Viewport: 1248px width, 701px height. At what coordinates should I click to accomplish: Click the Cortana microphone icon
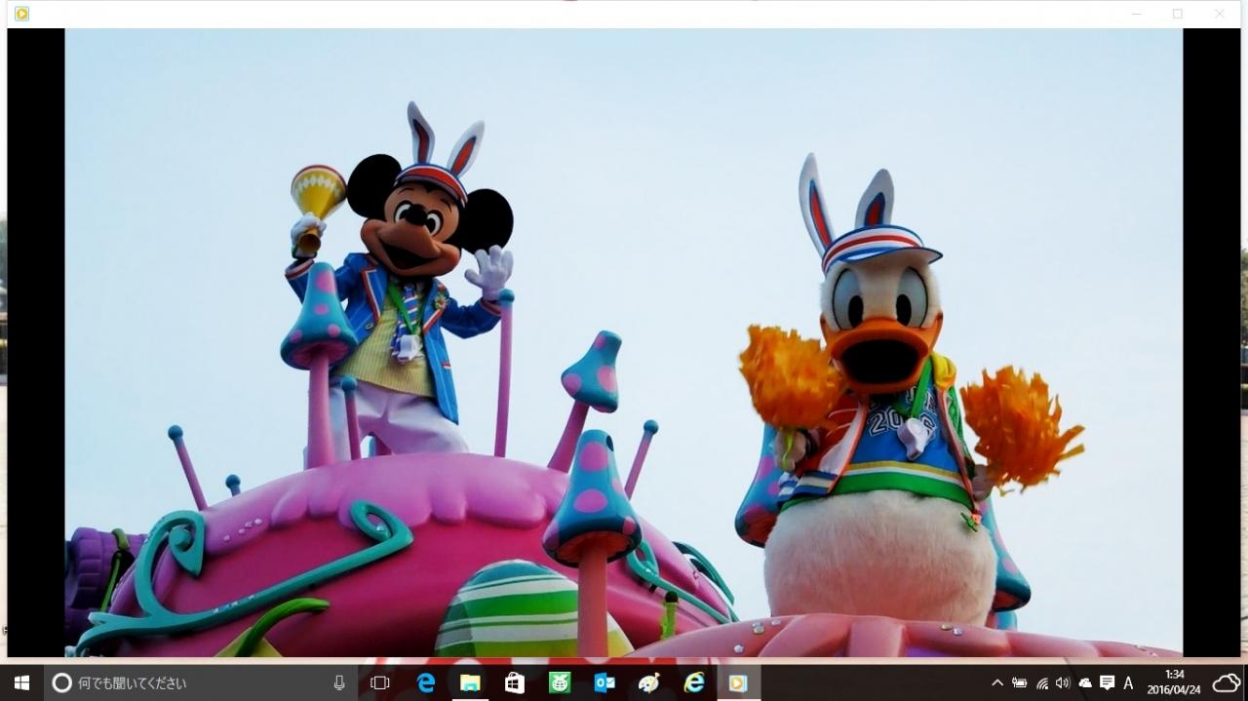tap(339, 683)
